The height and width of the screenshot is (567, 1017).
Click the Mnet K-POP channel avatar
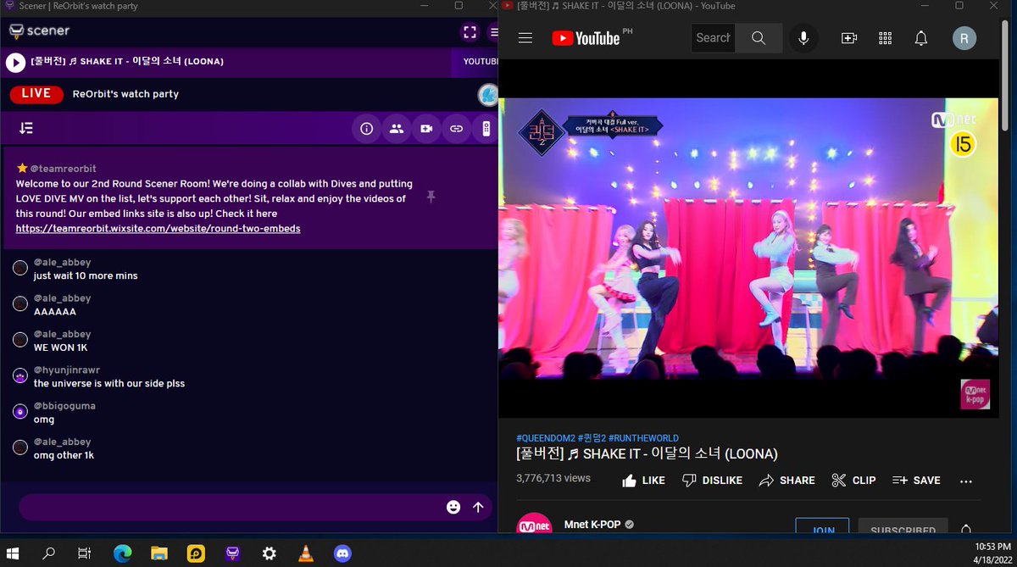pyautogui.click(x=534, y=525)
